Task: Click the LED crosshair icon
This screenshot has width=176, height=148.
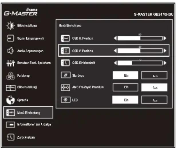Action: coord(66,100)
